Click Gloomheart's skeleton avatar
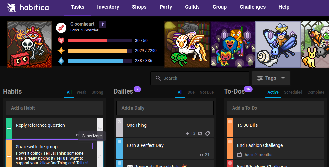The image size is (329, 167). (x=29, y=44)
